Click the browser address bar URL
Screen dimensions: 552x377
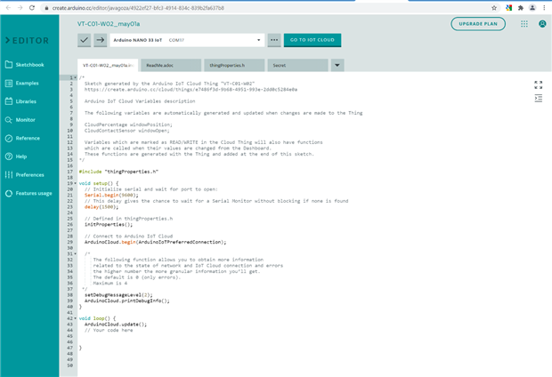138,8
